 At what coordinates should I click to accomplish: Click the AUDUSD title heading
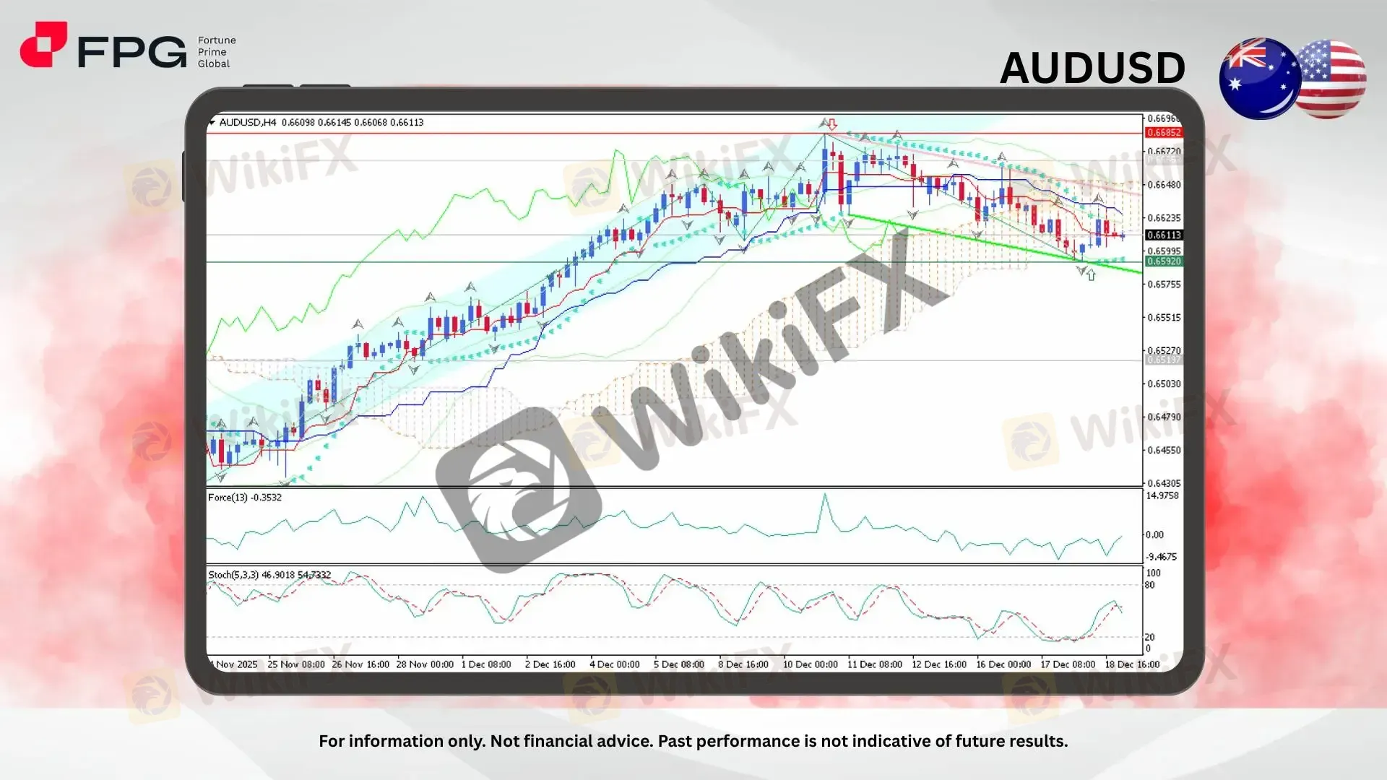(x=1092, y=69)
